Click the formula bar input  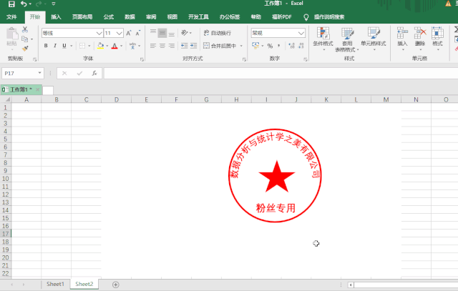click(x=281, y=73)
